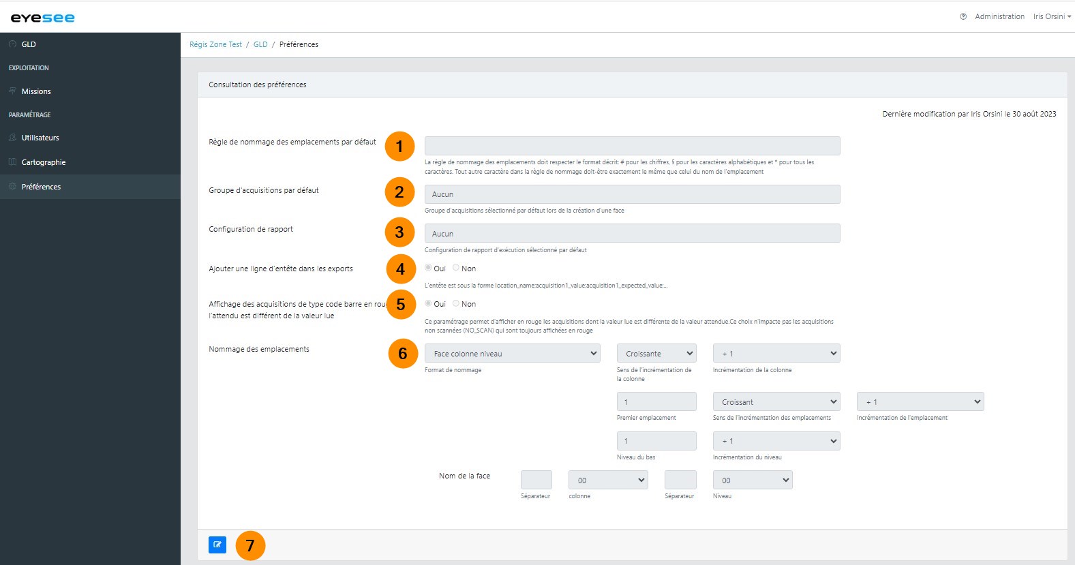This screenshot has height=565, width=1075.
Task: Open Incrémentation de la colonne dropdown
Action: [x=776, y=353]
